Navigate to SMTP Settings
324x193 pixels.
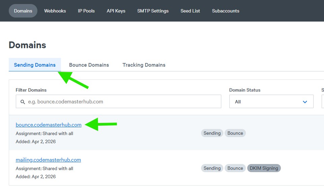pos(153,11)
